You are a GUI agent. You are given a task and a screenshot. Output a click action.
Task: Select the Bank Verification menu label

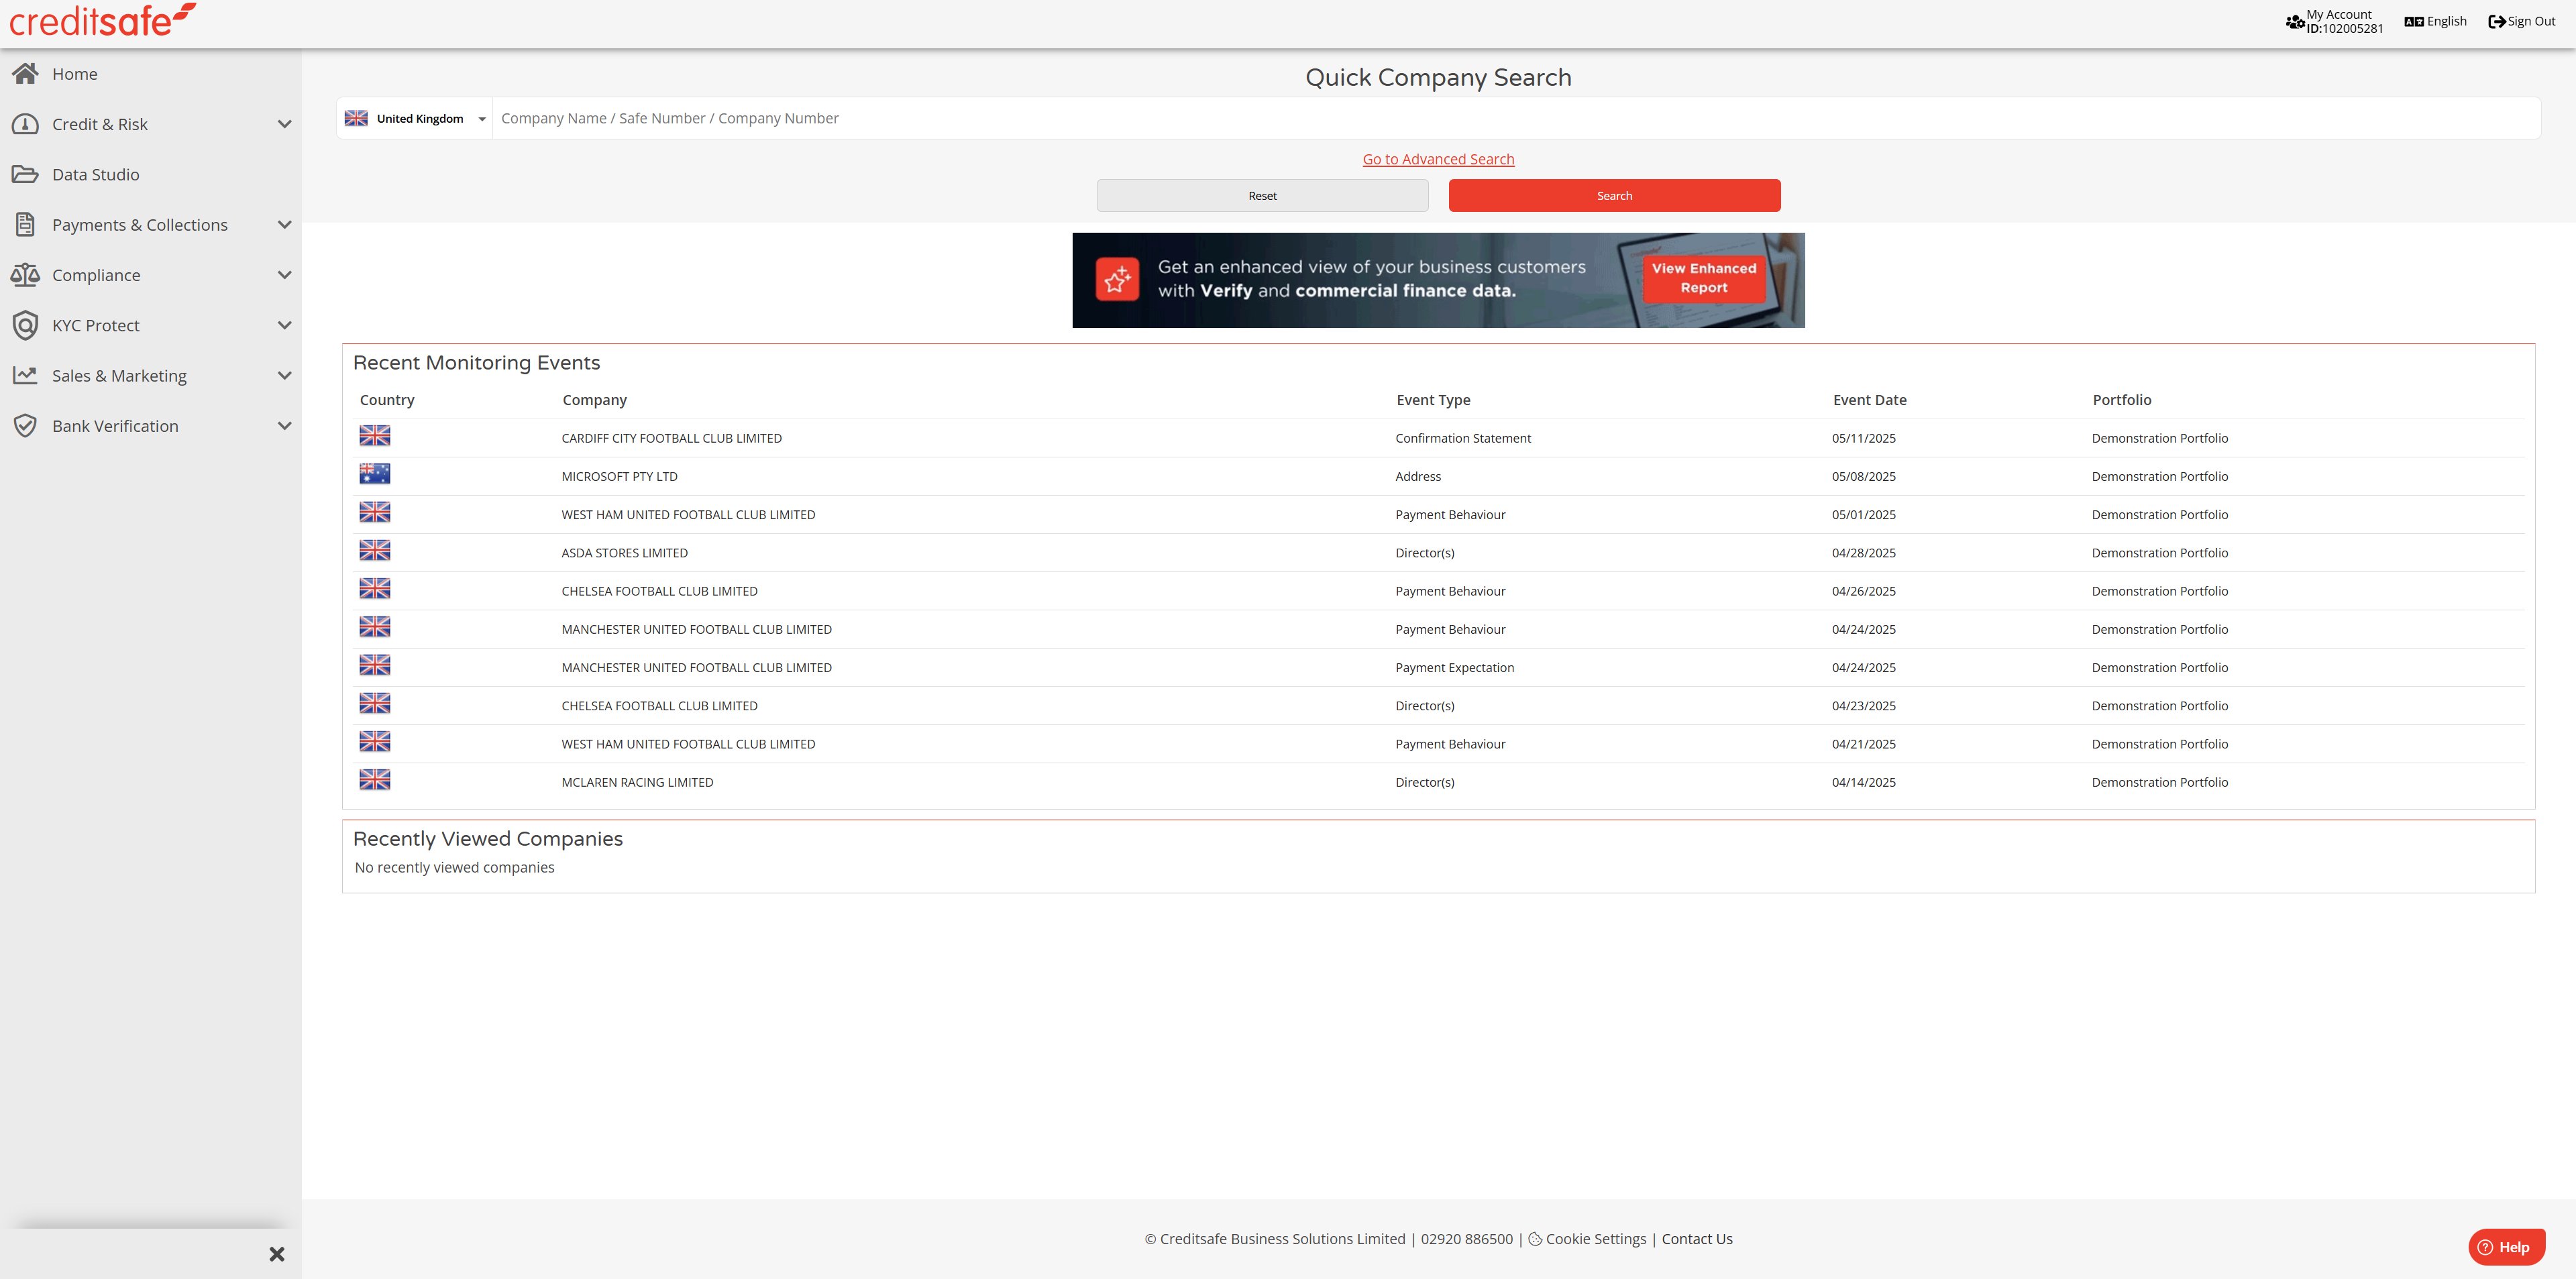115,426
